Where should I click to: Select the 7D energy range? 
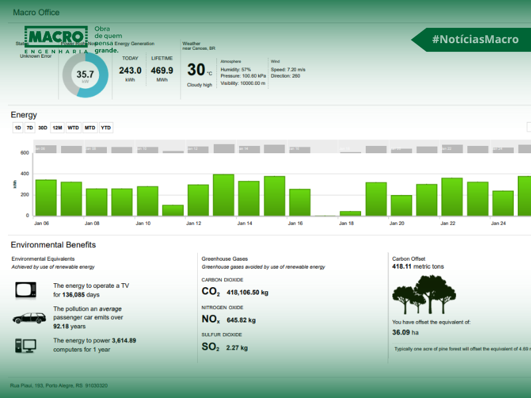[30, 127]
